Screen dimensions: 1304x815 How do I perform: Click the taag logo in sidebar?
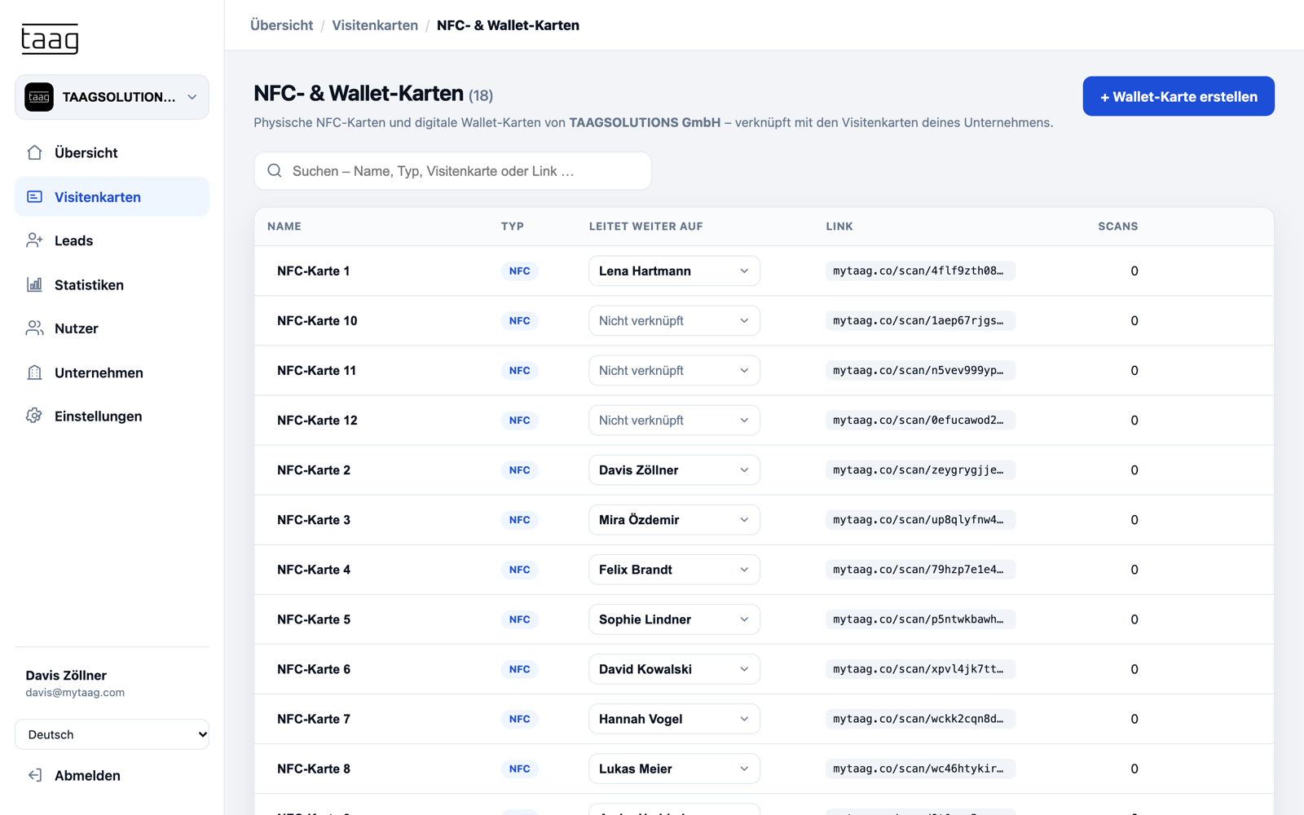click(50, 39)
